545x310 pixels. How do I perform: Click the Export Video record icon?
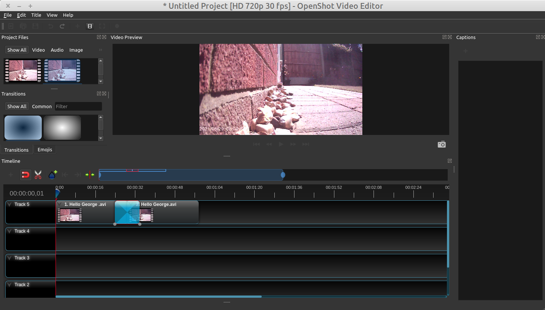click(117, 26)
